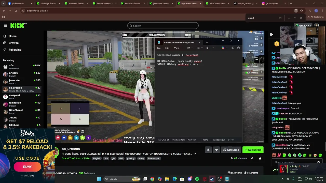
Task: Click the funny tag
Action: pyautogui.click(x=141, y=158)
